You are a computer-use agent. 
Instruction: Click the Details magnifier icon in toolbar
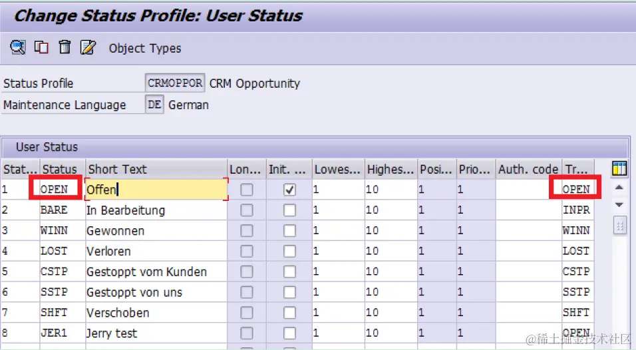17,47
